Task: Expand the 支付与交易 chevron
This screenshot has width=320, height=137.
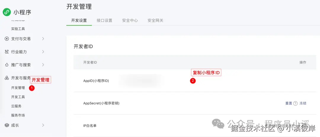Action: tap(43, 39)
